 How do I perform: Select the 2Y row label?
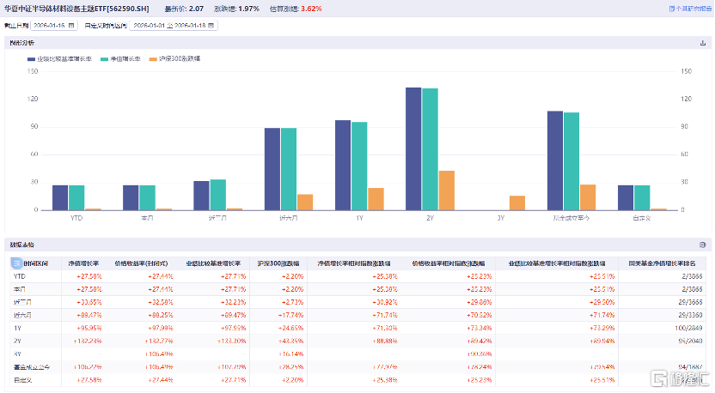[17, 341]
